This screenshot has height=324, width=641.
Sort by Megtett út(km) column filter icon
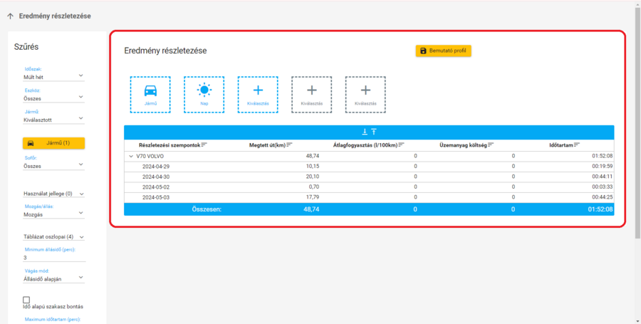(x=290, y=145)
